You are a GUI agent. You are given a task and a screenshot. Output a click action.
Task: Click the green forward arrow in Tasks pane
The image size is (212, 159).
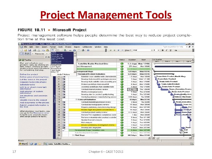coord(23,60)
